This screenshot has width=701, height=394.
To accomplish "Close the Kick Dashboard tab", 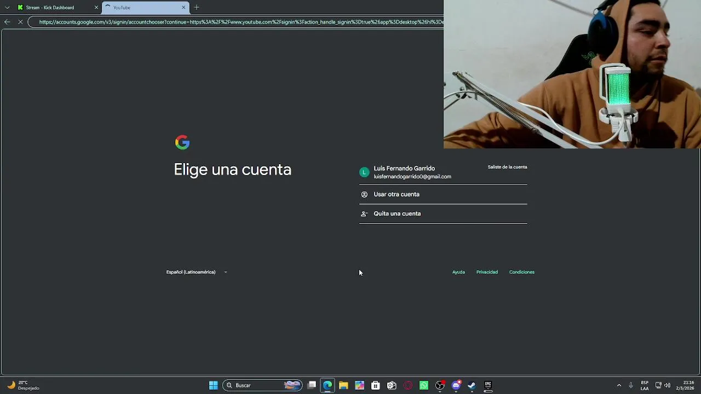I will click(x=96, y=8).
